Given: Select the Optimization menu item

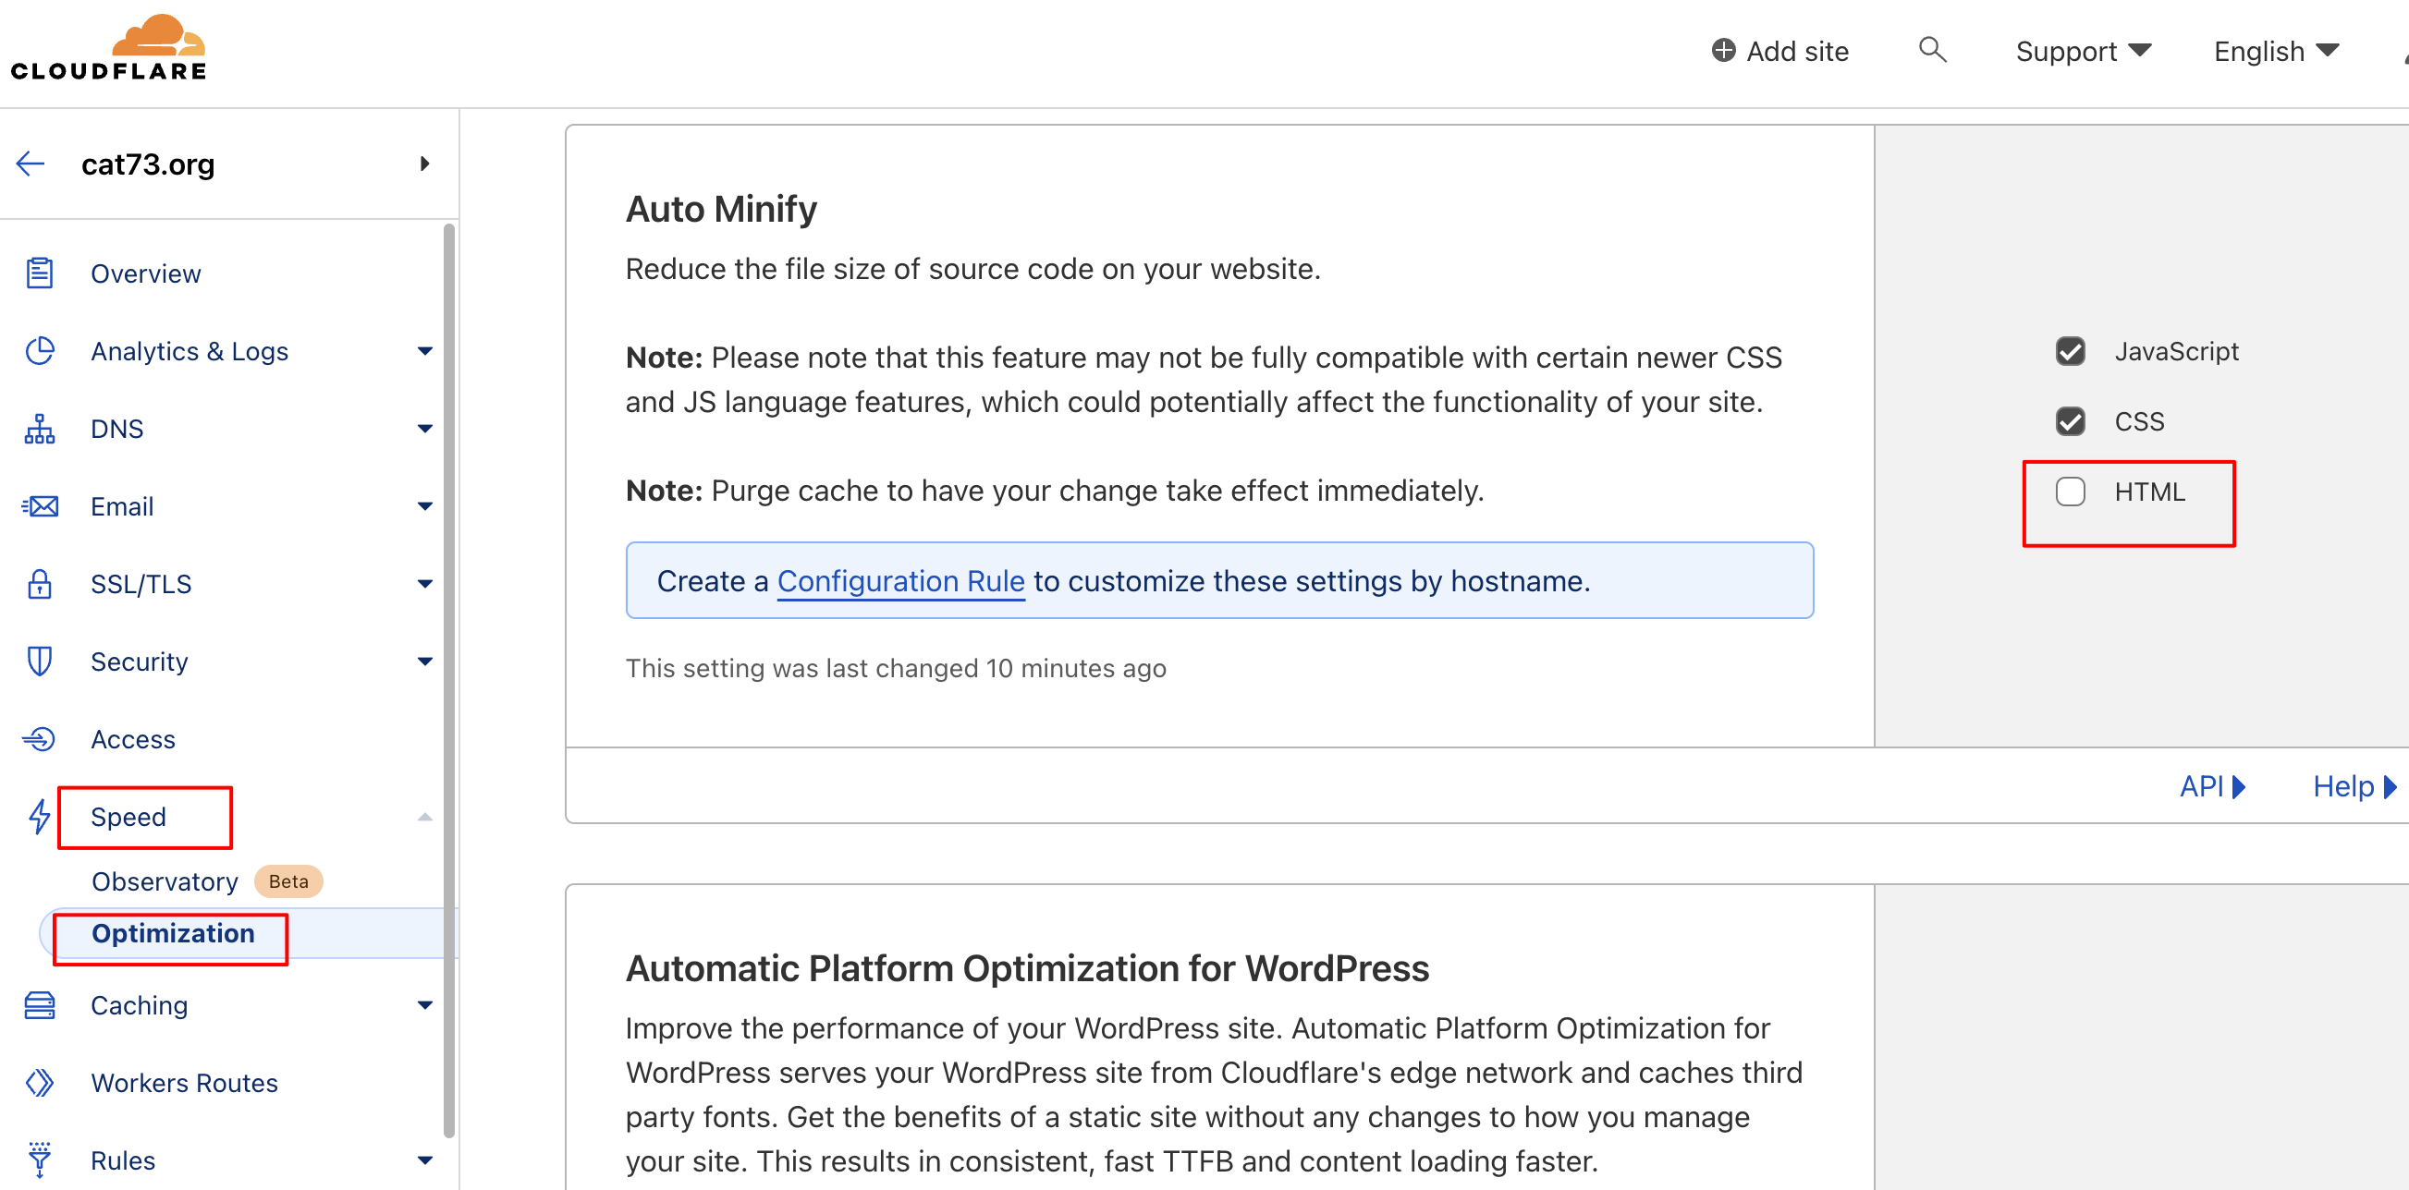Looking at the screenshot, I should pos(173,933).
